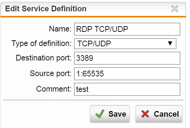The height and width of the screenshot is (128, 190).
Task: Click the Type of definition: label
Action: tap(42, 43)
